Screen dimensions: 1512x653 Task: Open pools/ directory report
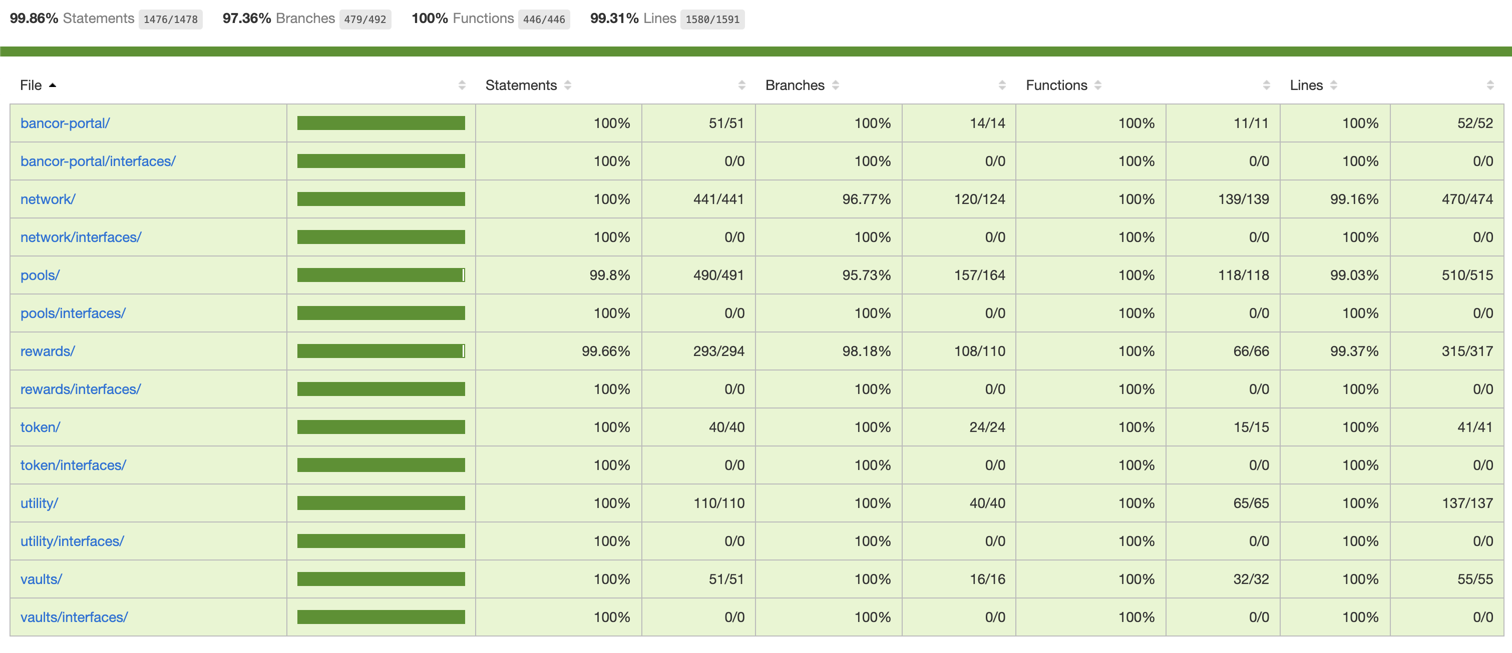[40, 275]
